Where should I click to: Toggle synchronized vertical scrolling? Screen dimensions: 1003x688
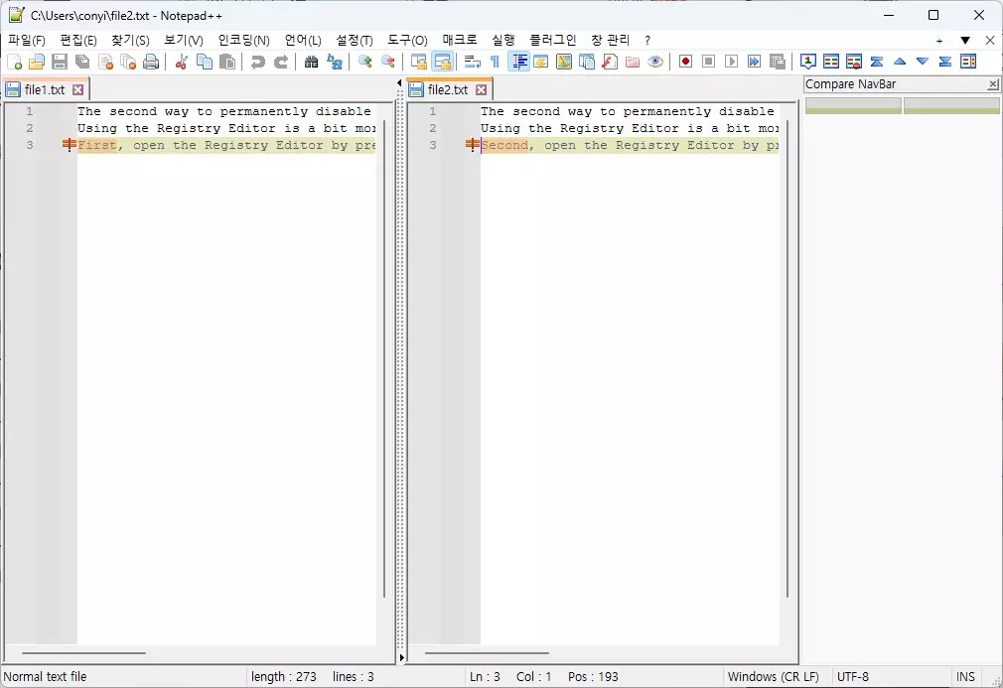(419, 62)
